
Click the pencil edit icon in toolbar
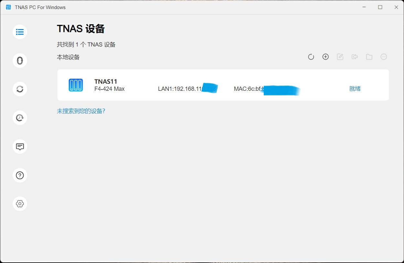coord(340,57)
